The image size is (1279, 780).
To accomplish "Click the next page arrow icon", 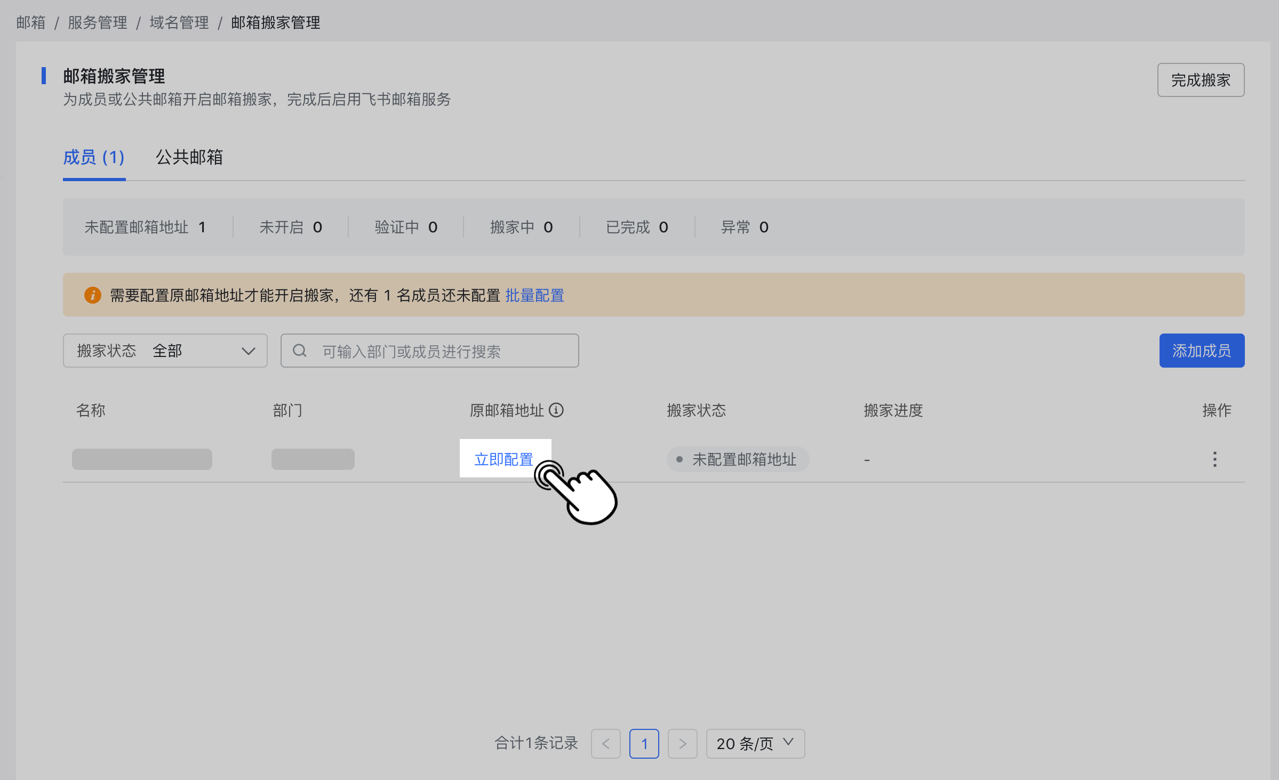I will point(683,743).
